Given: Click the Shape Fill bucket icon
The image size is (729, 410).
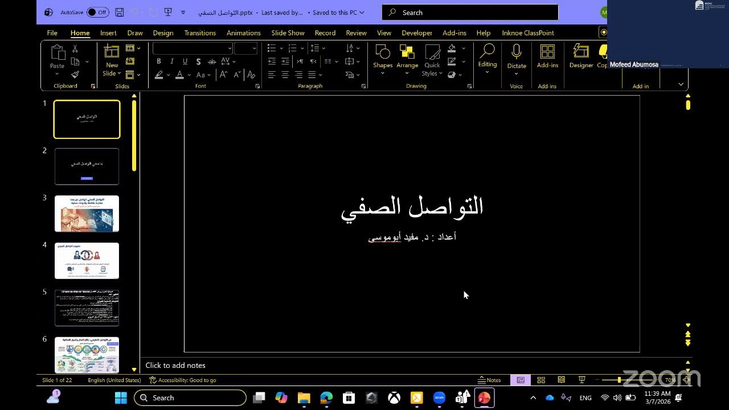Looking at the screenshot, I should click(452, 48).
